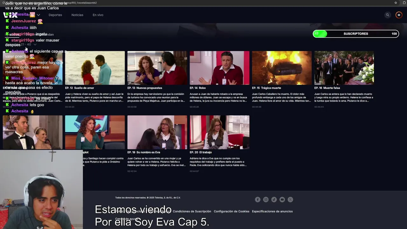Click the title 'EP. 12 Sueño de amor'
Image resolution: width=407 pixels, height=229 pixels.
79,88
